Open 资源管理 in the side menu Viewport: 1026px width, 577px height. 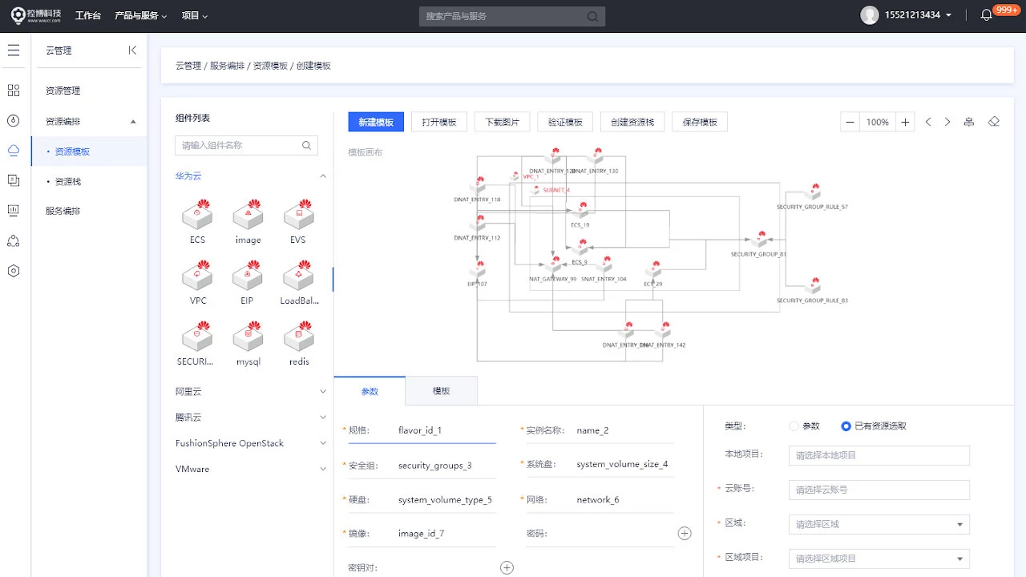tap(63, 91)
